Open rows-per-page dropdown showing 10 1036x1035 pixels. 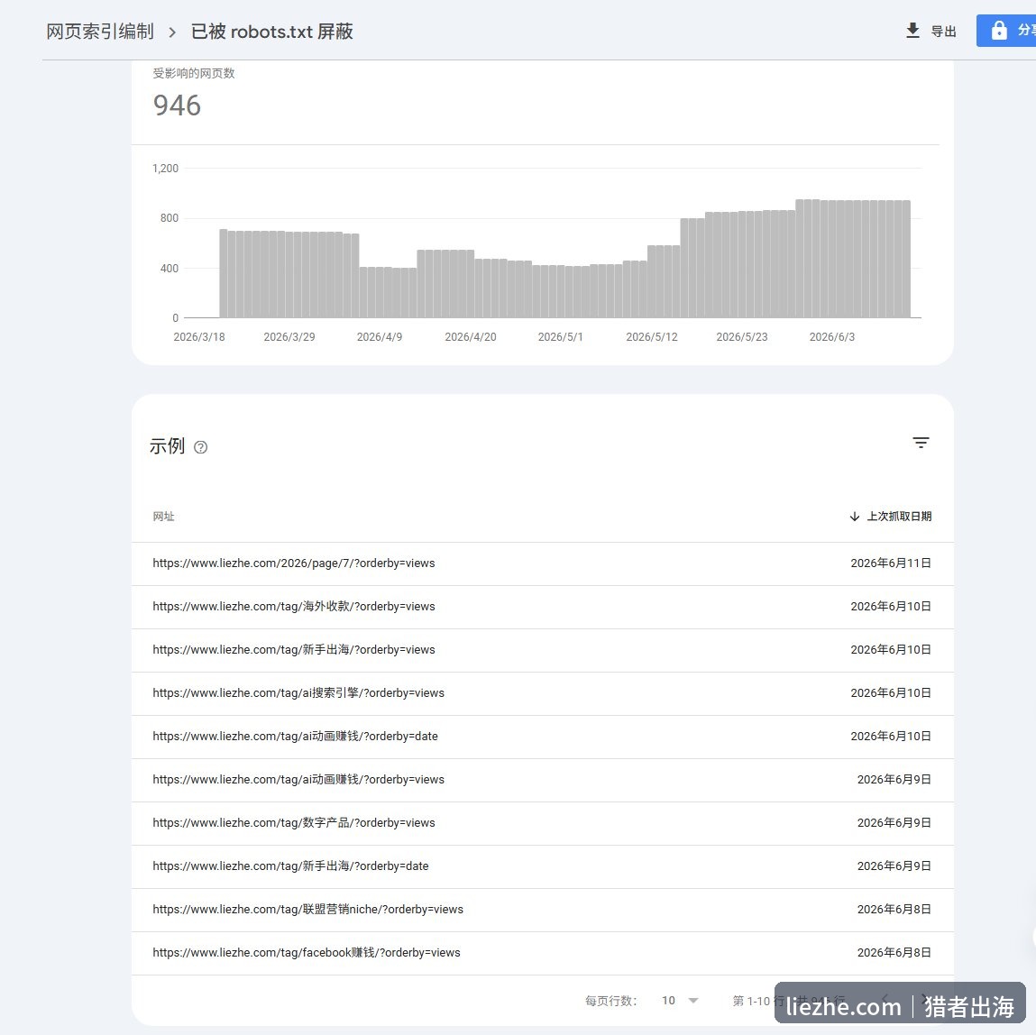(681, 1000)
